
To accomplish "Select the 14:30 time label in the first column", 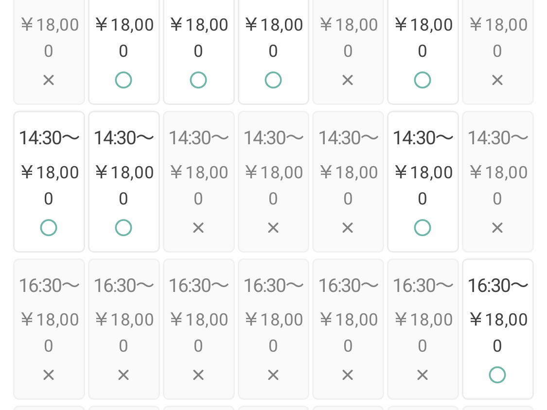I will coord(49,138).
